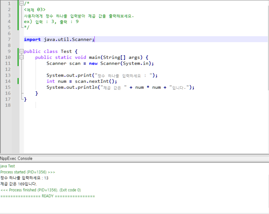Viewport: 269px width, 214px height.
Task: Click 'num * num' expression on line 15
Action: click(x=148, y=87)
